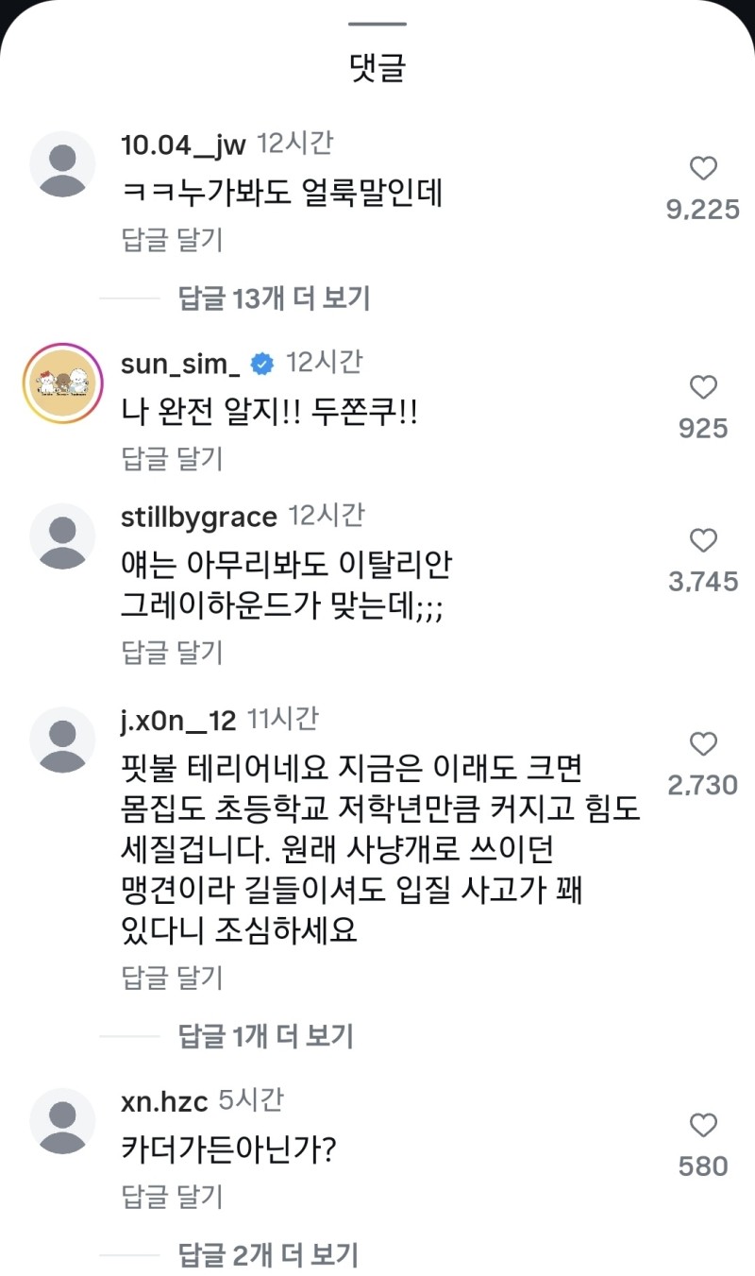
Task: Tap the heart on stillbygrace's comment
Action: pos(702,541)
